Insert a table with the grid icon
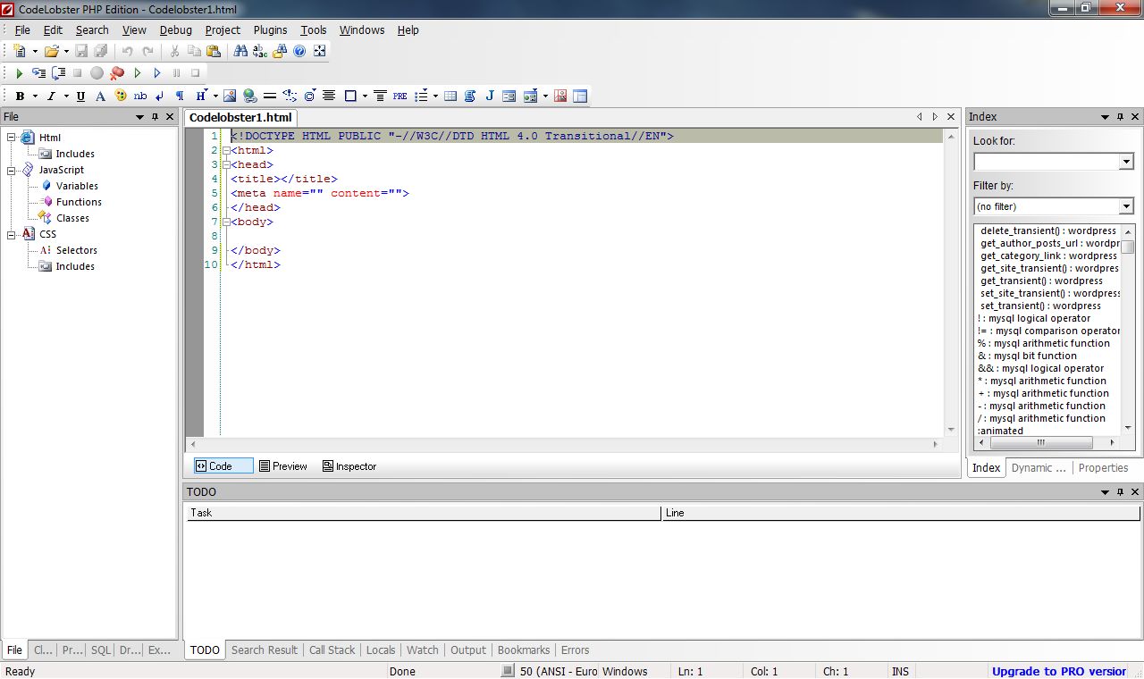The image size is (1144, 679). click(450, 96)
